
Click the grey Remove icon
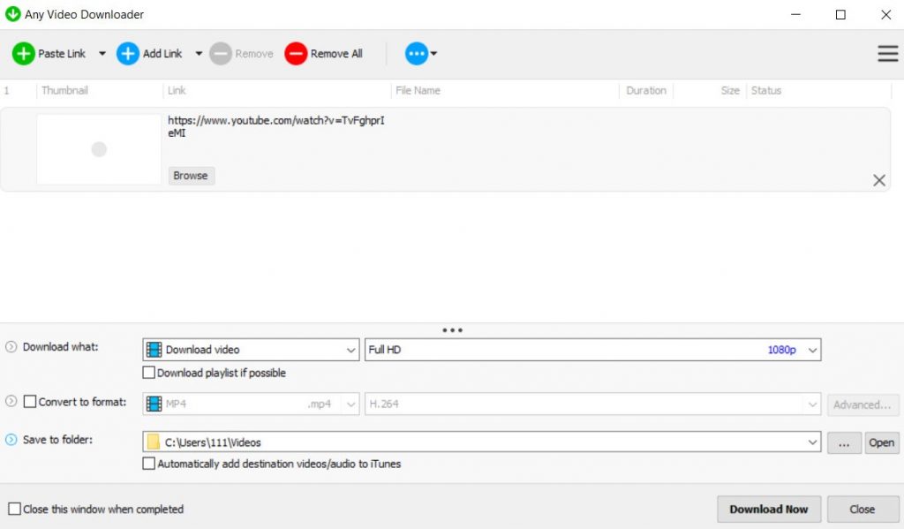click(x=220, y=54)
